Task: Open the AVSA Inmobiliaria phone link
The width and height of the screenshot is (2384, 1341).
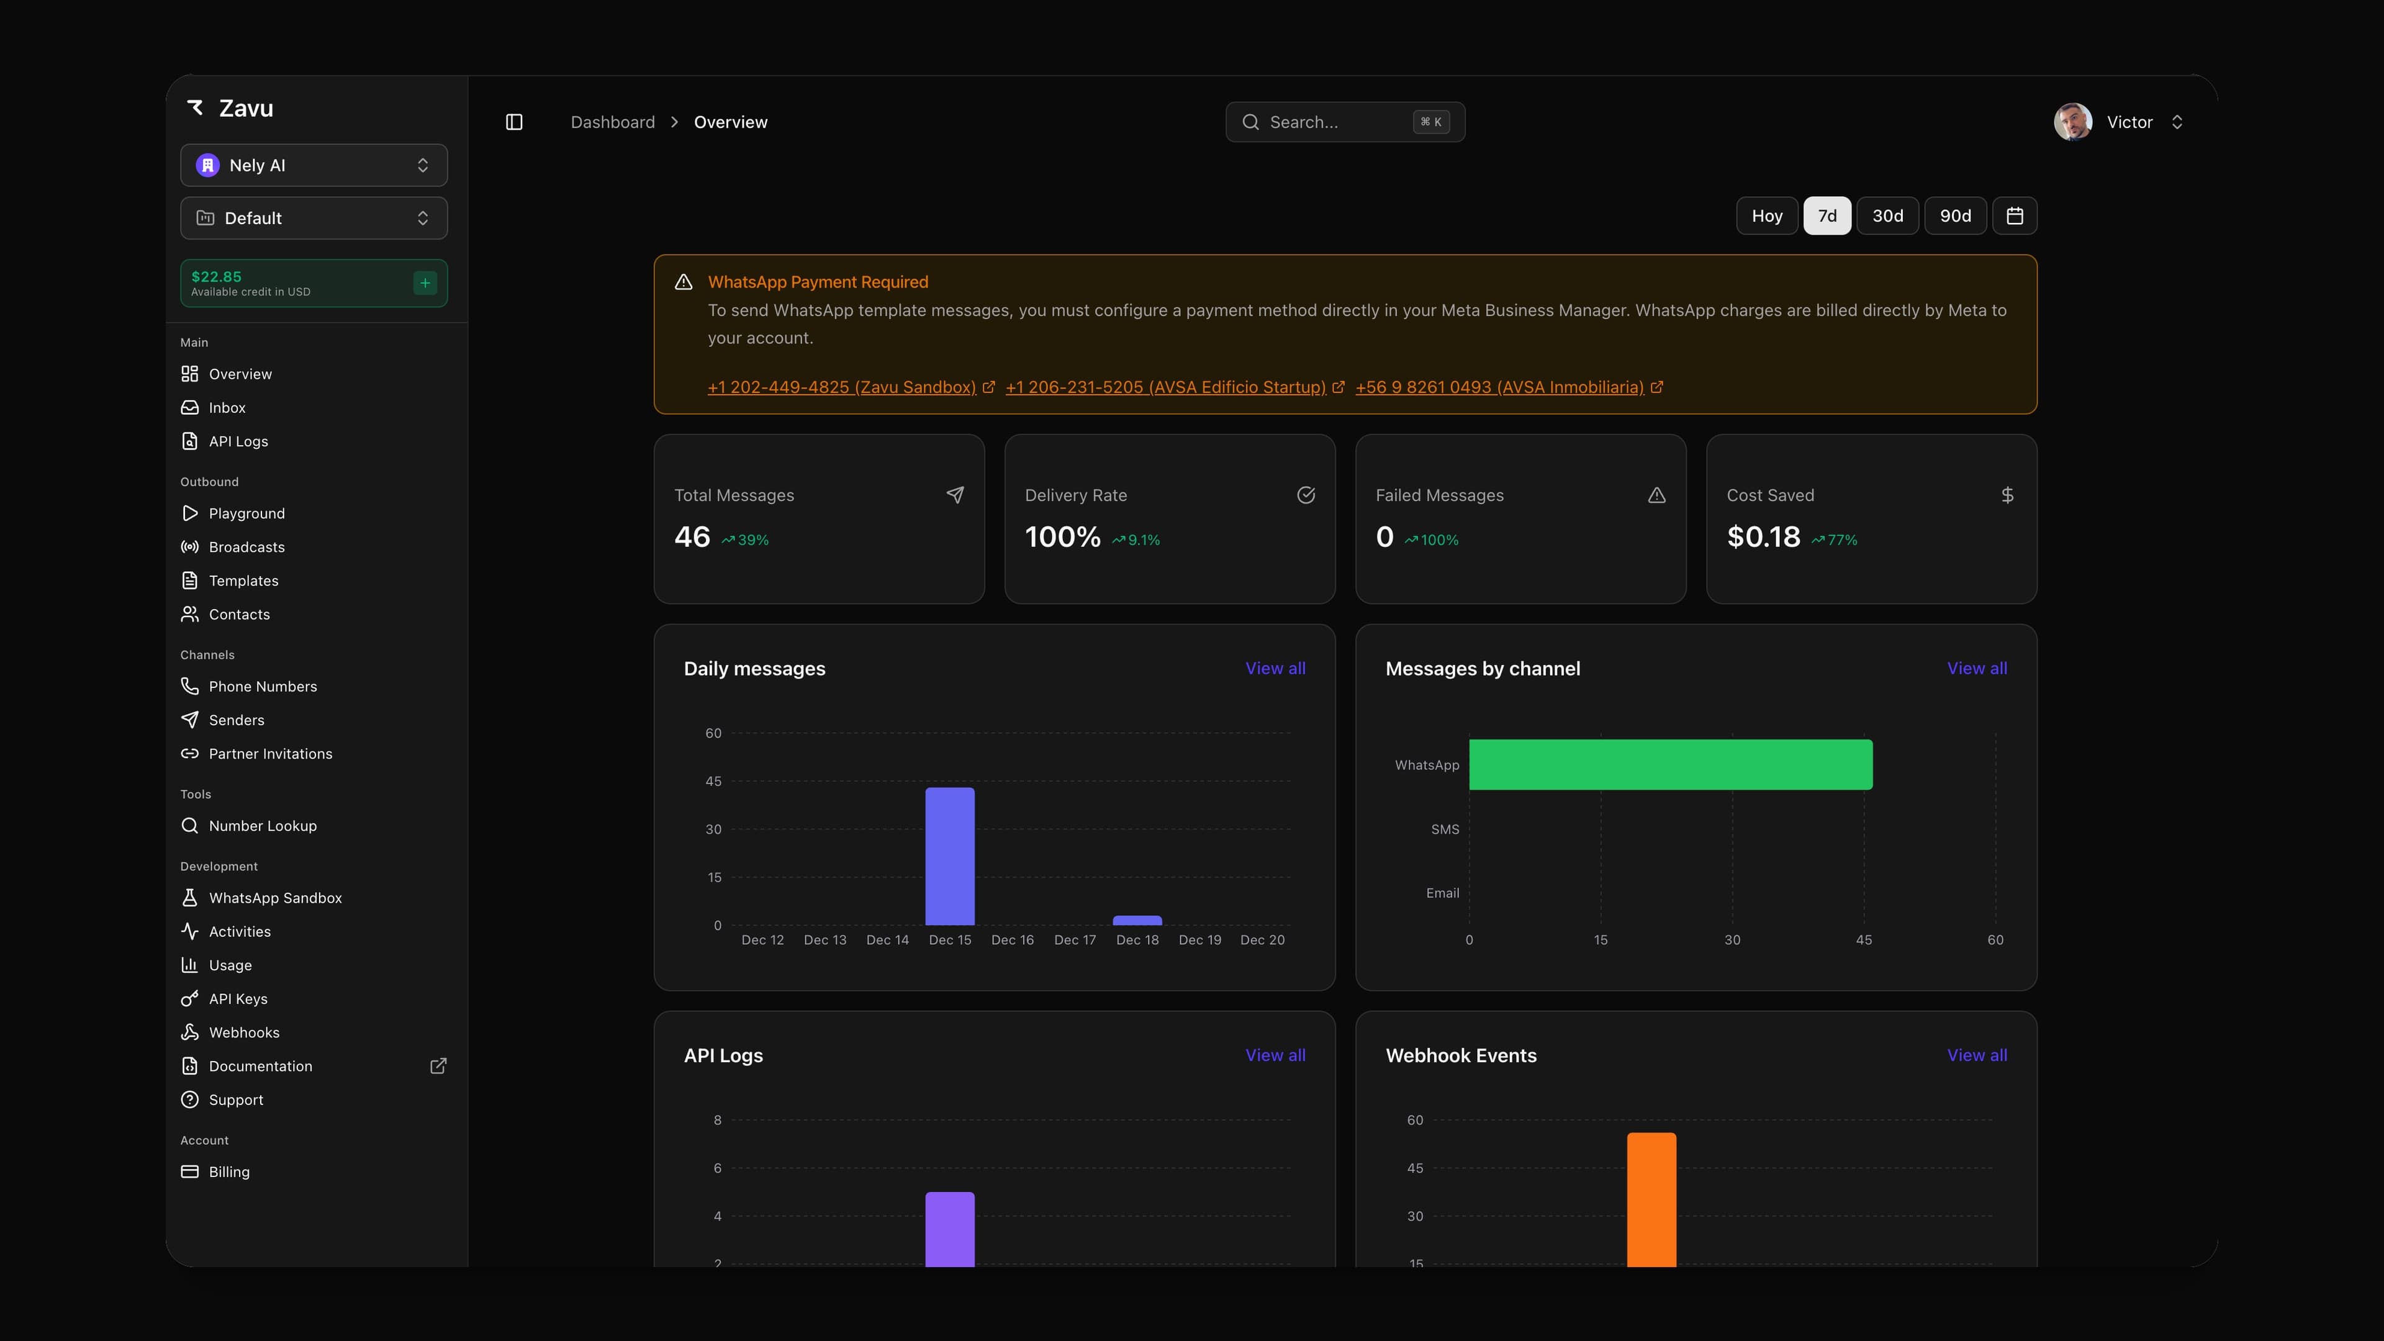Action: click(x=1499, y=388)
